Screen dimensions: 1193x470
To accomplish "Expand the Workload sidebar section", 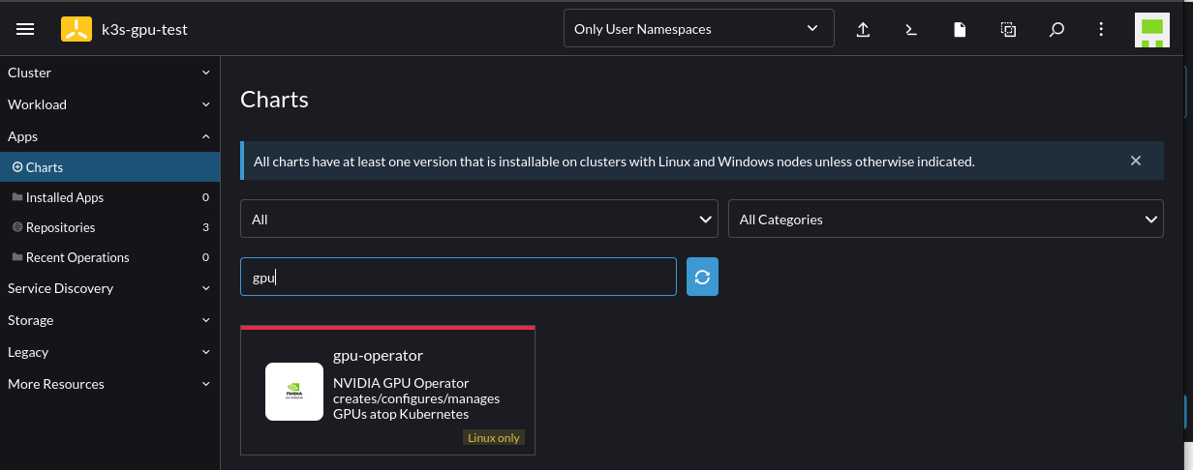I will pyautogui.click(x=109, y=104).
